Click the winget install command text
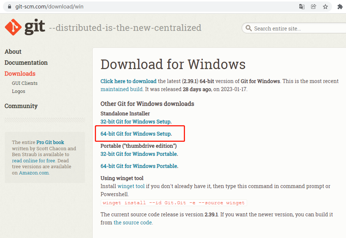Image resolution: width=346 pixels, height=238 pixels. pyautogui.click(x=174, y=203)
